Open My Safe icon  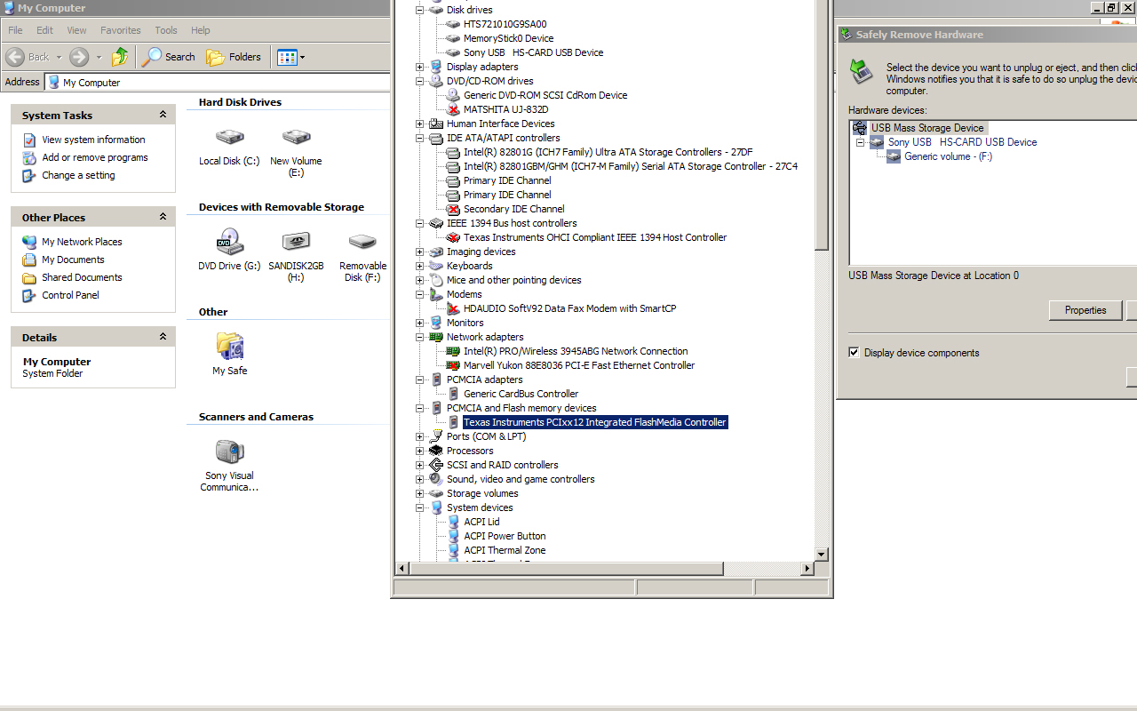(229, 346)
